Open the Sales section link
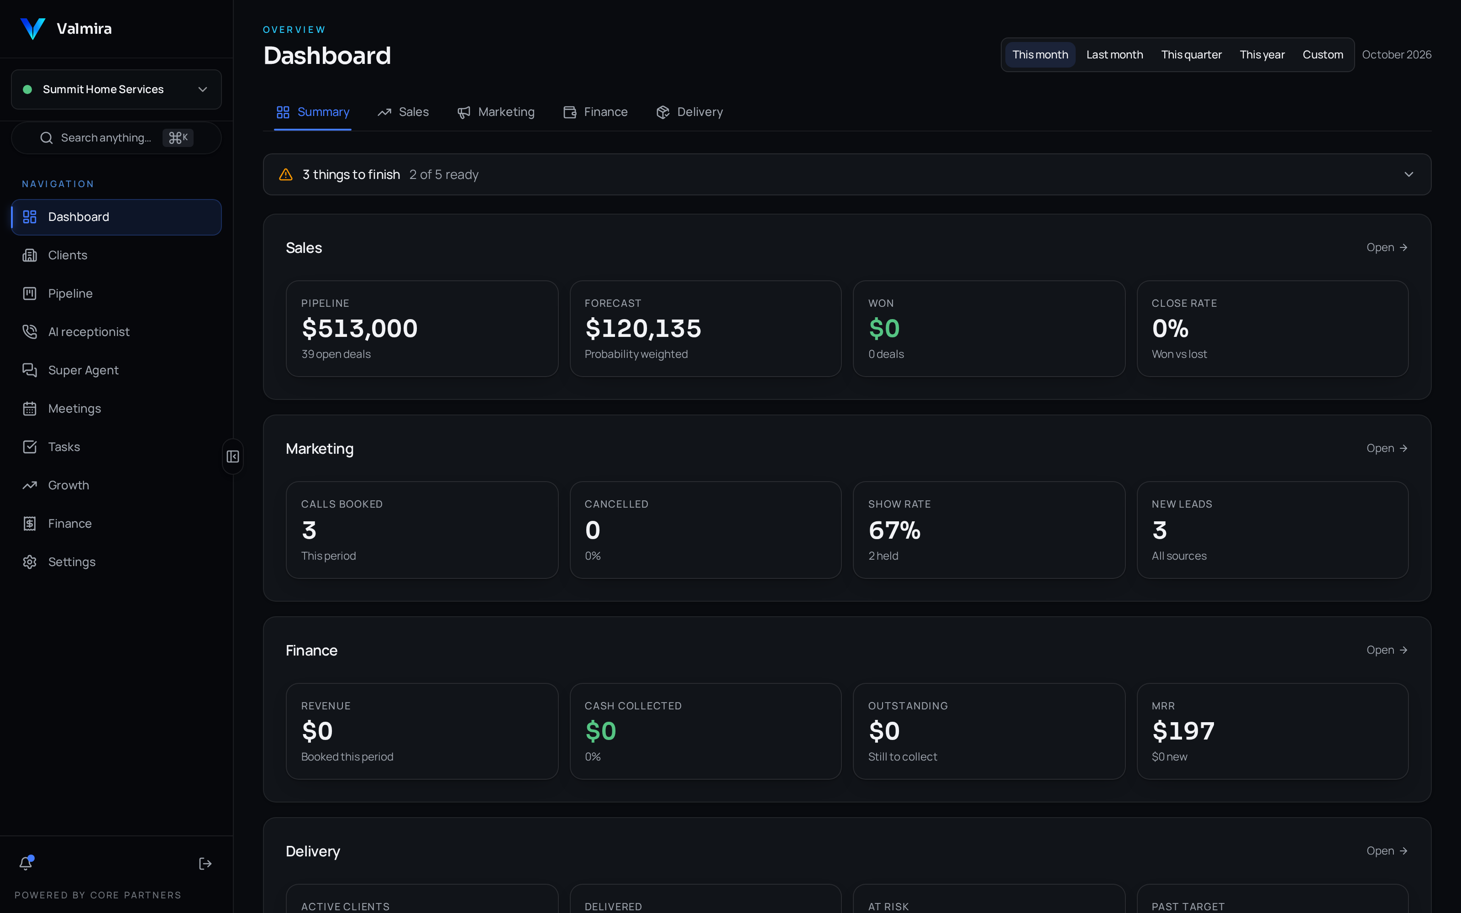 1387,247
